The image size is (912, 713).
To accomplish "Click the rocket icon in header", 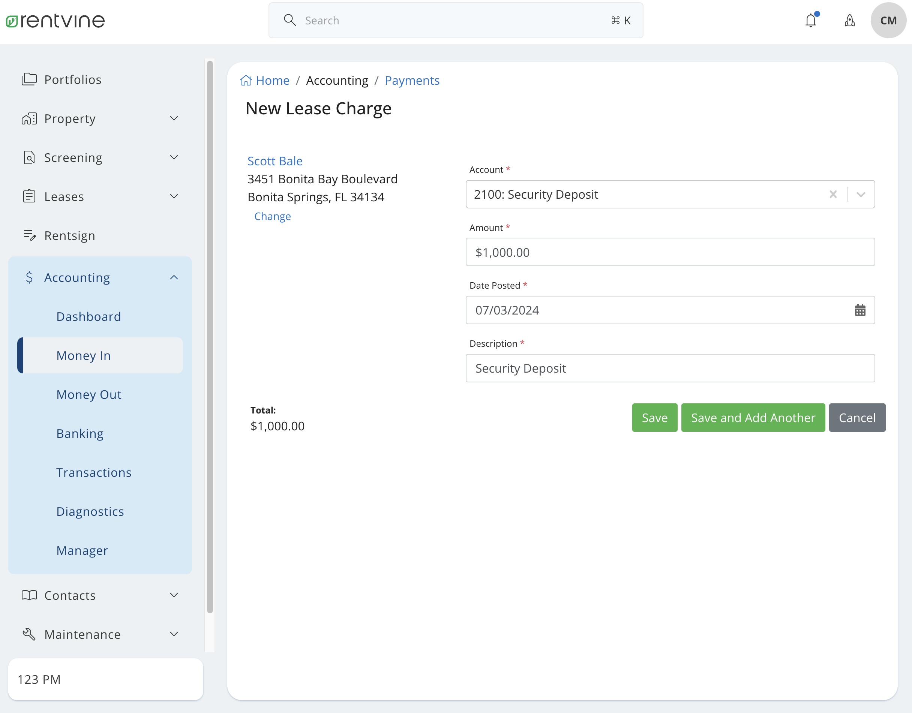I will point(849,21).
